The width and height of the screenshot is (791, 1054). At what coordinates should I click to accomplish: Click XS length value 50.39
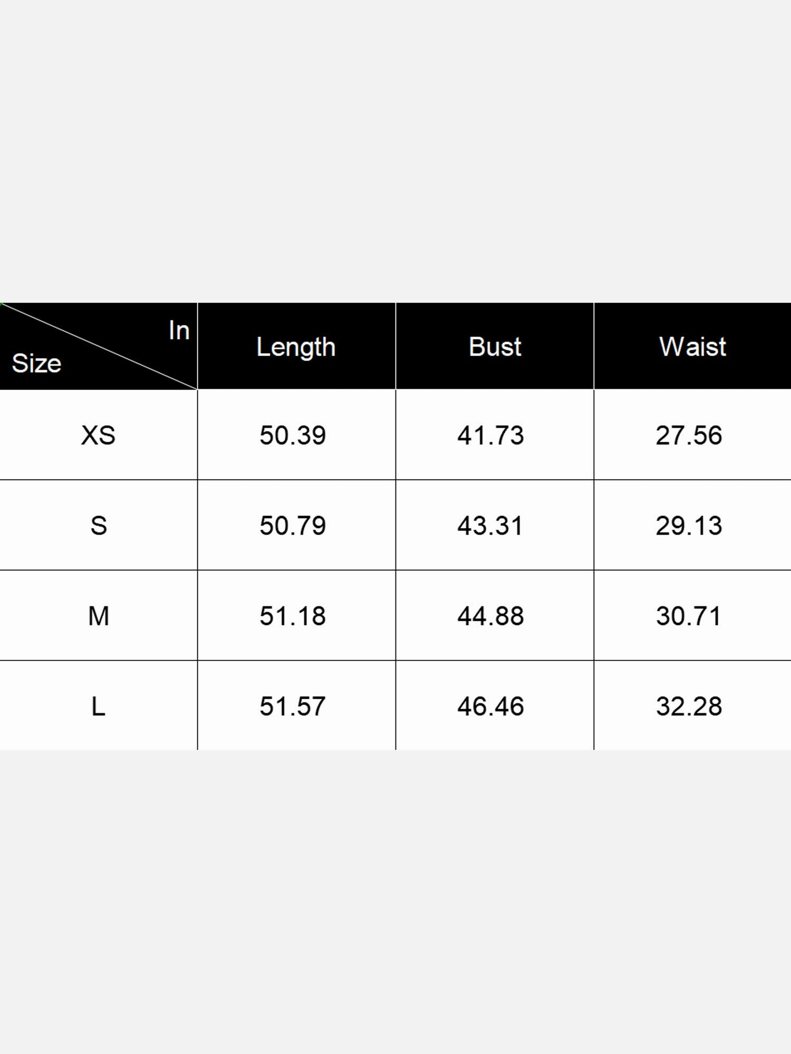click(x=293, y=435)
